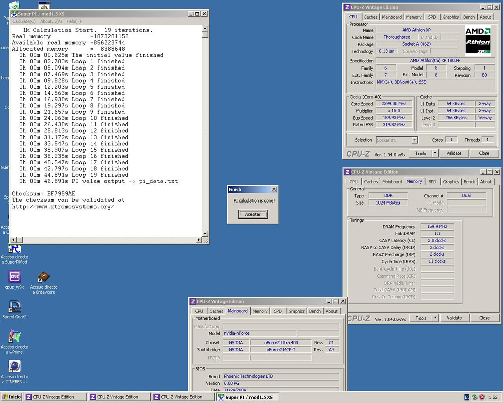Screen dimensions: 503x403
Task: Select Graphics tab in the top CPU-Z window
Action: coord(450,17)
